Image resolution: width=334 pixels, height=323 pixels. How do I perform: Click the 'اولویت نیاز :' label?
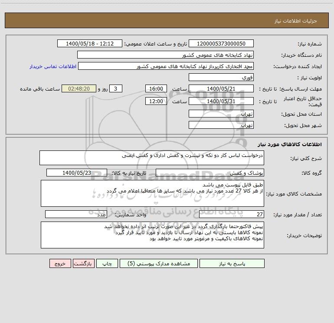coord(310,78)
